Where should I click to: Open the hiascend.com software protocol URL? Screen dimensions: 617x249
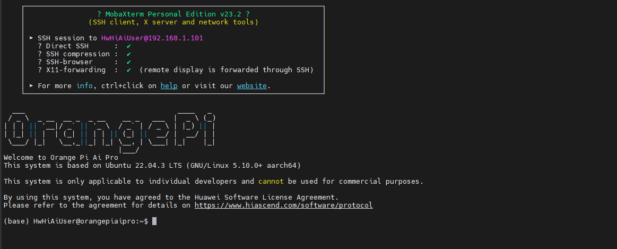(x=283, y=205)
